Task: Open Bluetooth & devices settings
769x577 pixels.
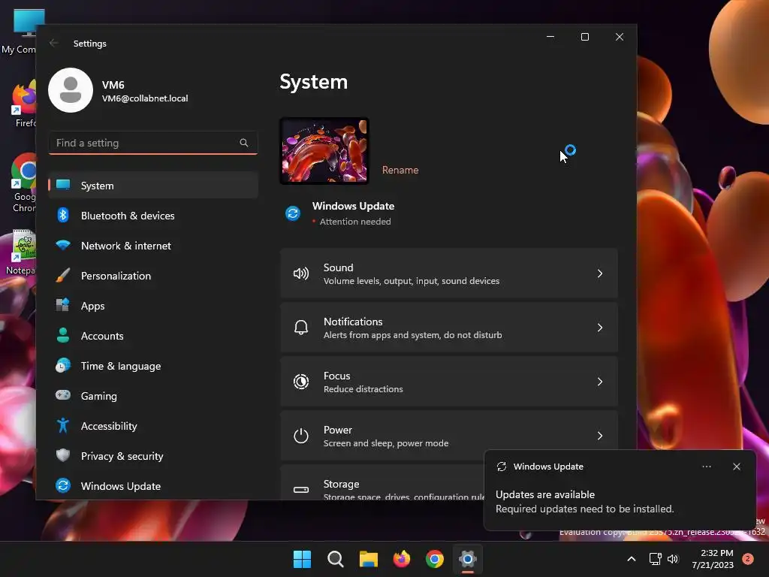Action: pyautogui.click(x=153, y=216)
